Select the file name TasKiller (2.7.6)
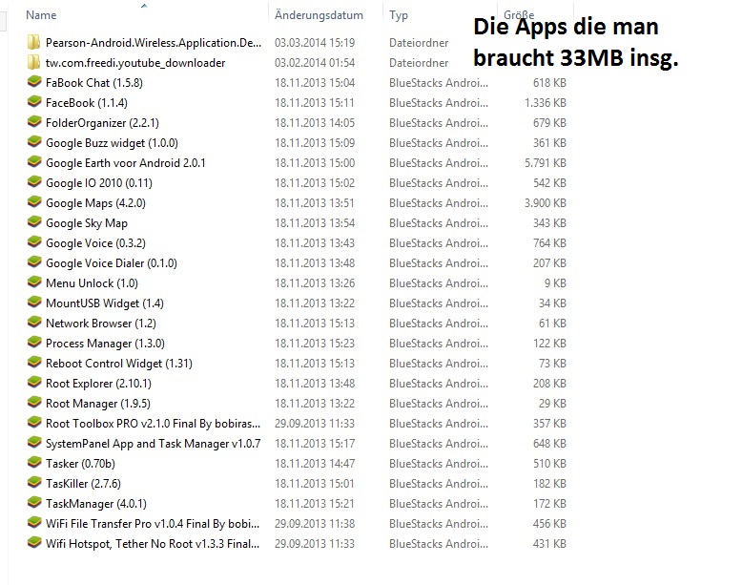 click(x=83, y=484)
